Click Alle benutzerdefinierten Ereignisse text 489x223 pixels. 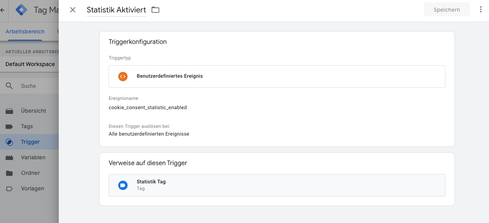click(149, 134)
